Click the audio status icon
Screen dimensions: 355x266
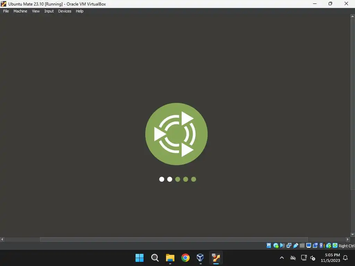pyautogui.click(x=282, y=246)
